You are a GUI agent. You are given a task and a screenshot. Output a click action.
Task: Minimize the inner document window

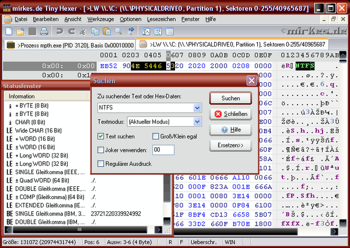(x=324, y=19)
